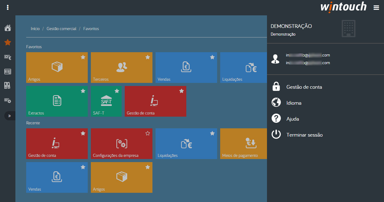Open the books/archive icon in sidebar
Image resolution: width=384 pixels, height=202 pixels.
pyautogui.click(x=8, y=86)
